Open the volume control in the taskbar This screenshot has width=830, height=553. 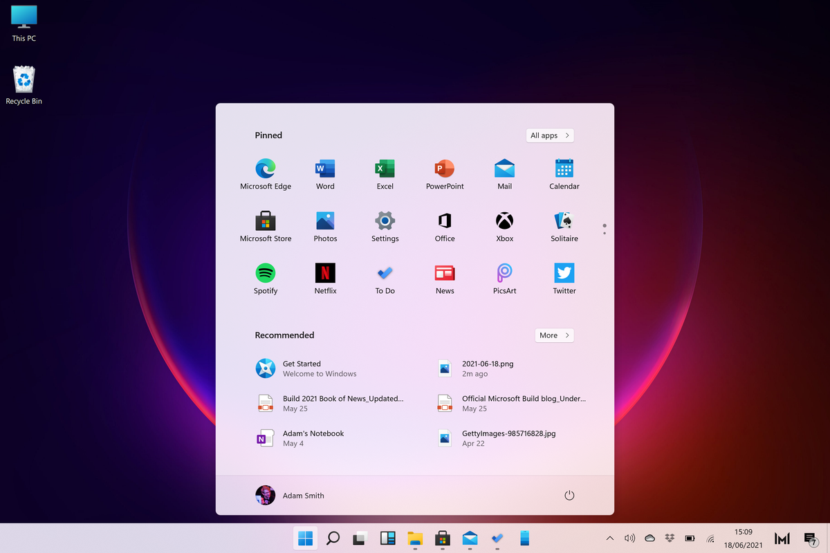(629, 538)
